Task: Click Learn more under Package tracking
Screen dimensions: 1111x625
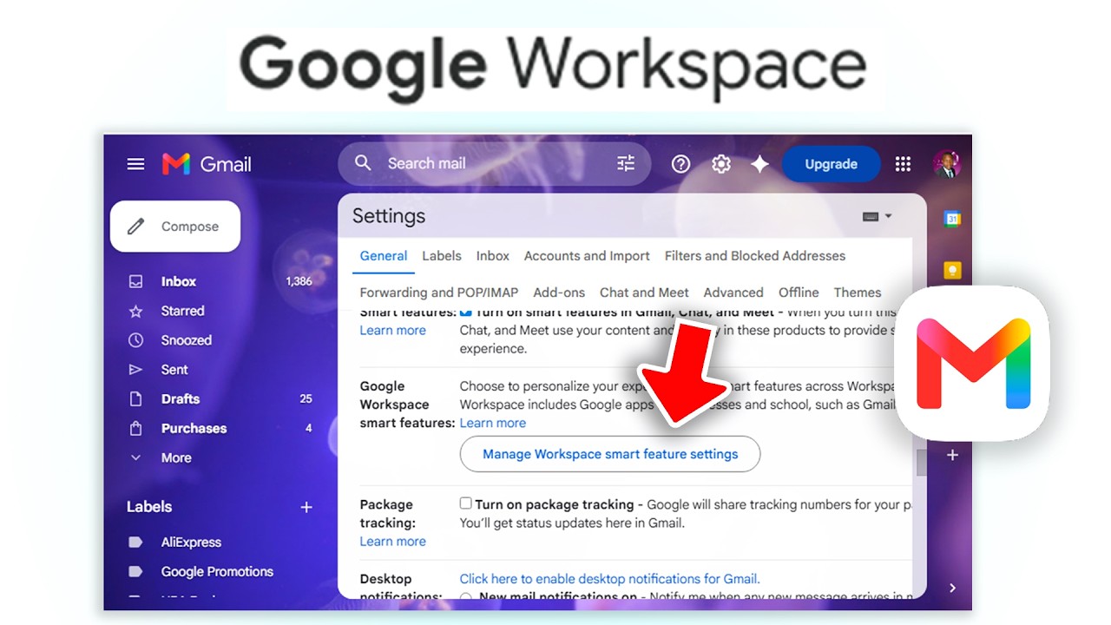Action: tap(392, 542)
